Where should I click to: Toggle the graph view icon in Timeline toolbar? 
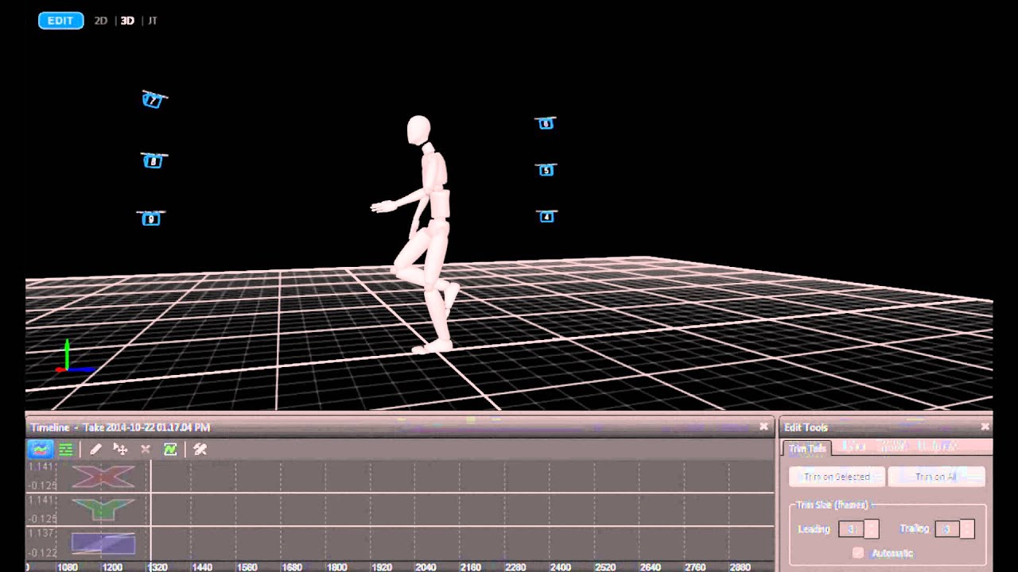pyautogui.click(x=40, y=450)
